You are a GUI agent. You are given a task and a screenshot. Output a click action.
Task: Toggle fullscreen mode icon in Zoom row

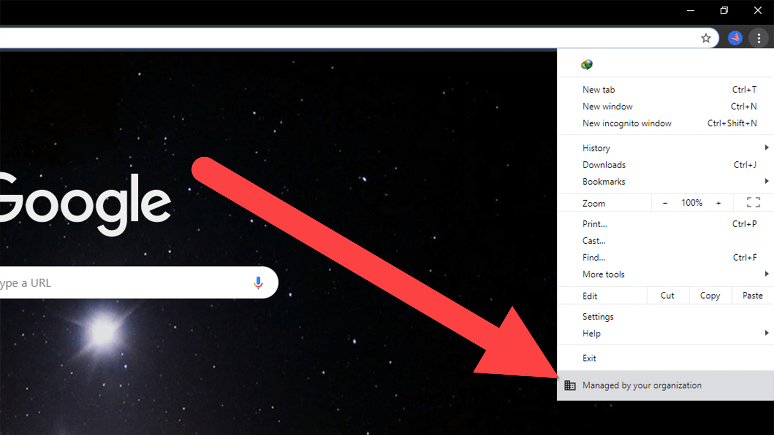click(x=753, y=203)
